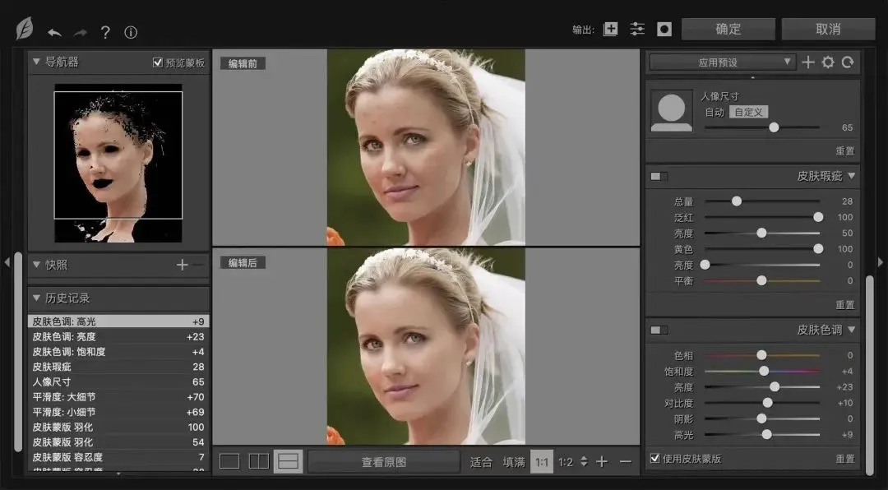
Task: Reset the 人像尺寸 section with 重置
Action: [x=845, y=151]
